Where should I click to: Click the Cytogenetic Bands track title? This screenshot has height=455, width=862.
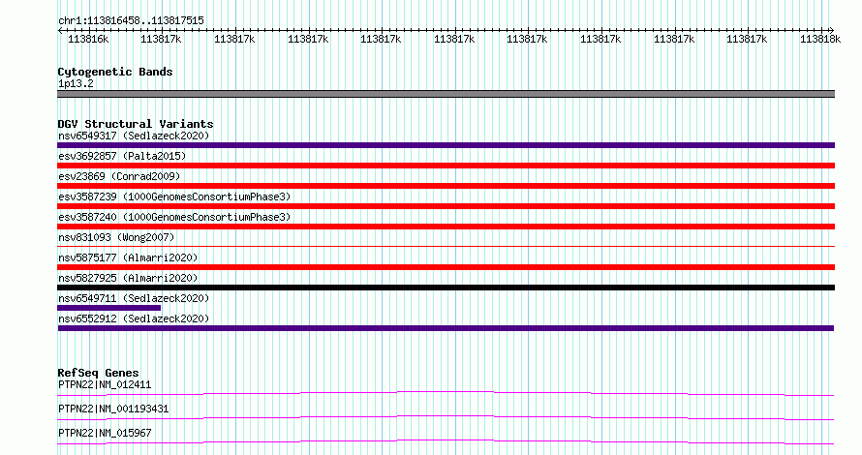coord(115,72)
